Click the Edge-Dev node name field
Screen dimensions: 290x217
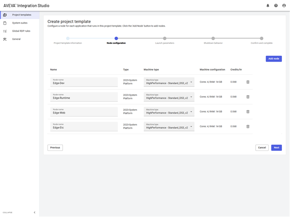[84, 82]
